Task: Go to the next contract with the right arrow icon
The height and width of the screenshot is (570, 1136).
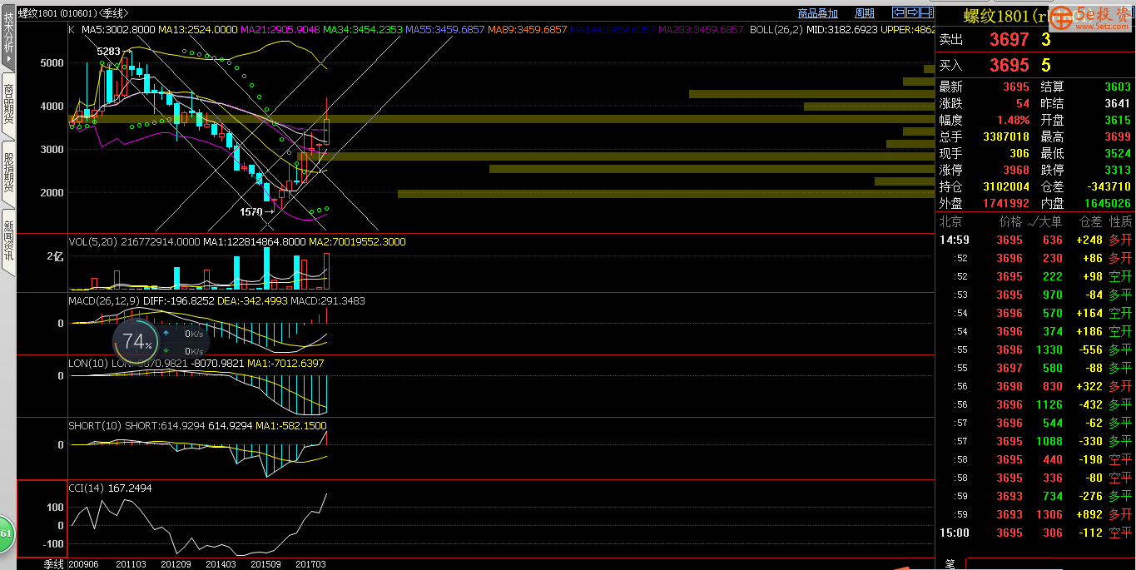Action: (912, 12)
